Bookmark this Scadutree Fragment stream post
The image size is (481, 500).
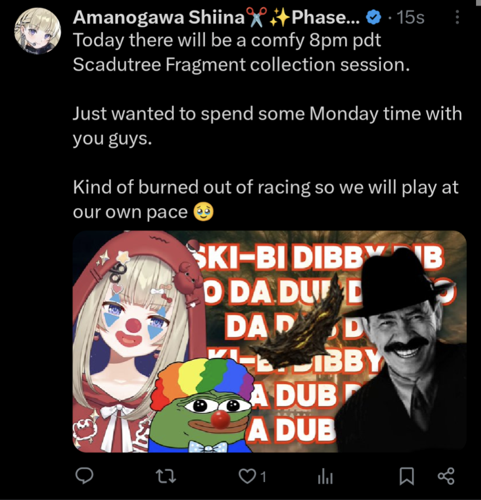pyautogui.click(x=406, y=476)
